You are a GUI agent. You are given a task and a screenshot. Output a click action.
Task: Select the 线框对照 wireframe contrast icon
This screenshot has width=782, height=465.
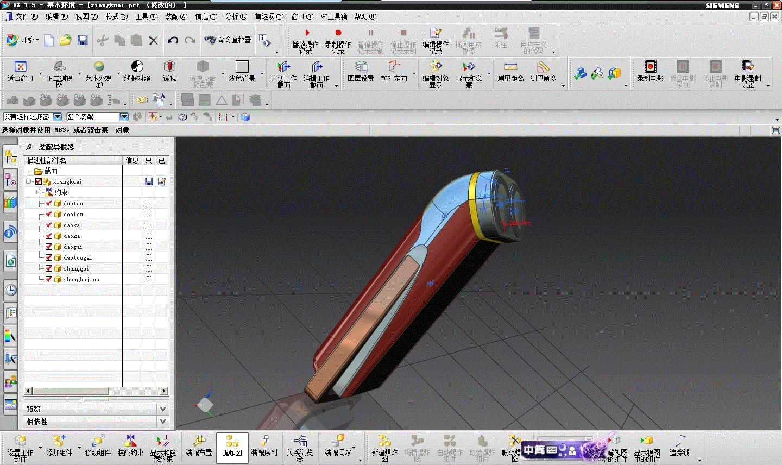[x=137, y=72]
